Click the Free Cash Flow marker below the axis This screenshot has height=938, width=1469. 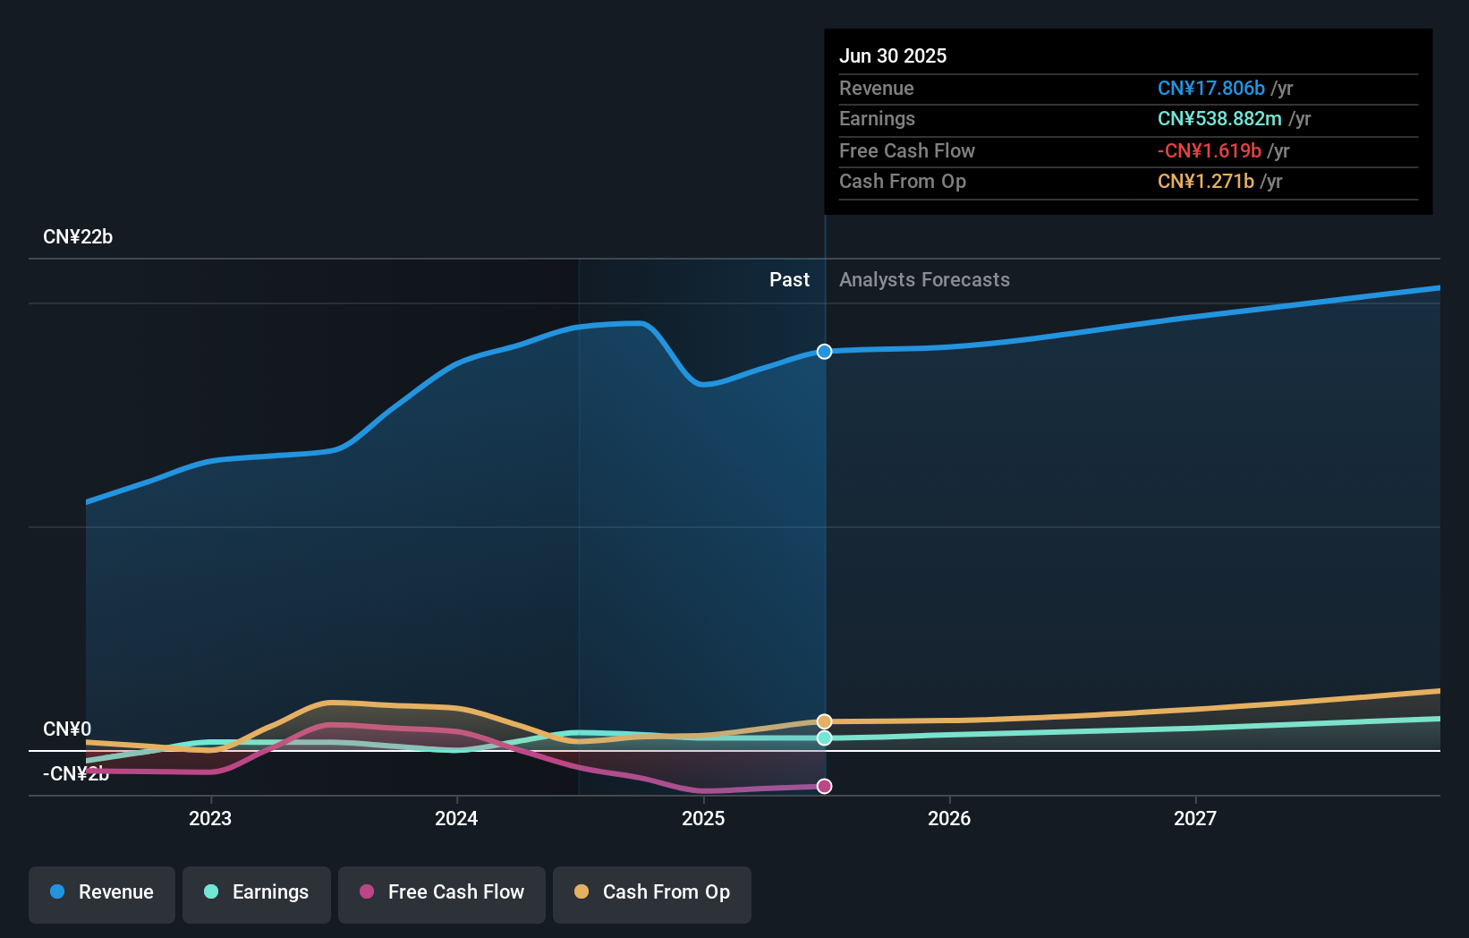click(x=824, y=786)
